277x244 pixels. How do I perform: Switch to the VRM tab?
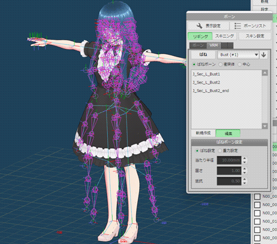214,45
